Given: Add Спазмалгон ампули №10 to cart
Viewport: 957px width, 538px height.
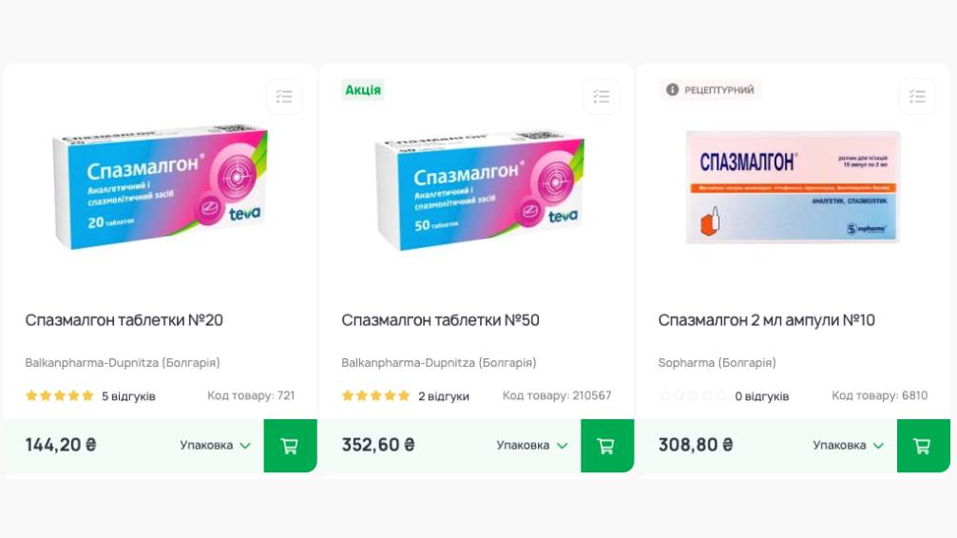Looking at the screenshot, I should (x=923, y=446).
